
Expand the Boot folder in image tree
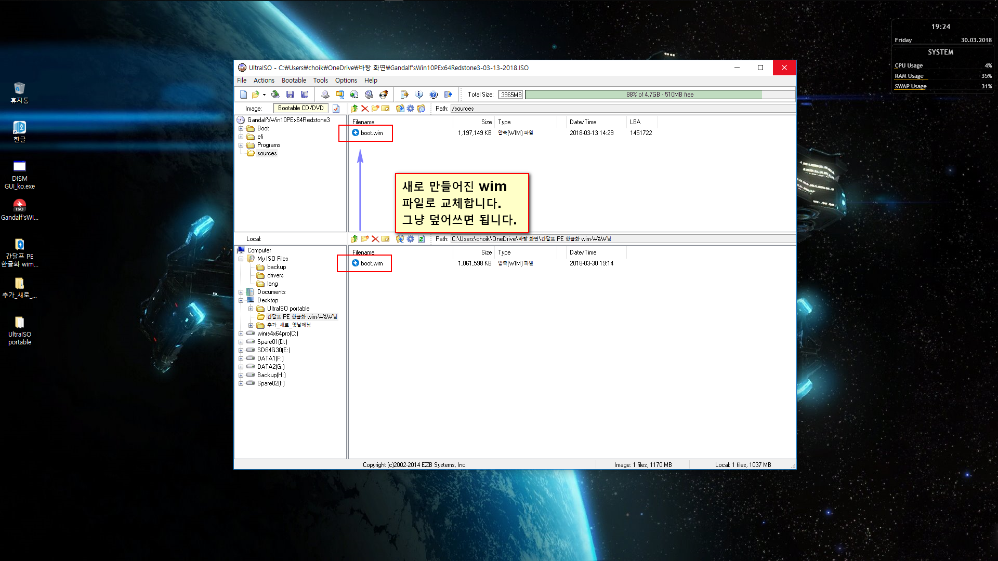coord(241,128)
